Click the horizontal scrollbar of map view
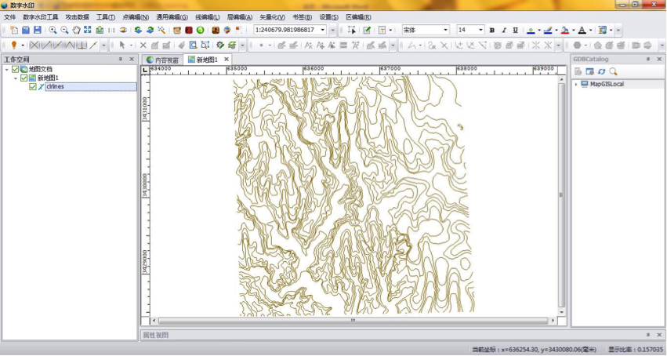The height and width of the screenshot is (356, 667). [353, 321]
